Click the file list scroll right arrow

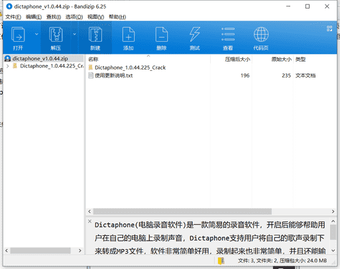coord(333,211)
